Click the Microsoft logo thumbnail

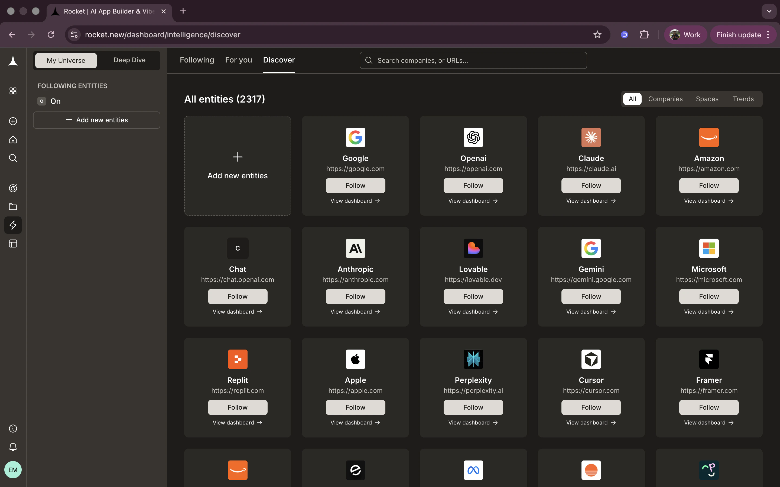[x=709, y=248]
